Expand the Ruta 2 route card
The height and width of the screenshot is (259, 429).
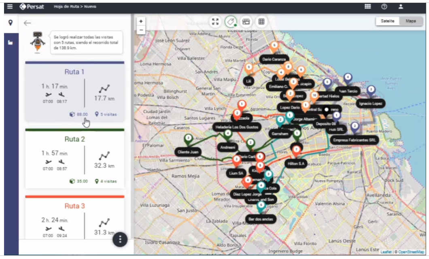74,139
